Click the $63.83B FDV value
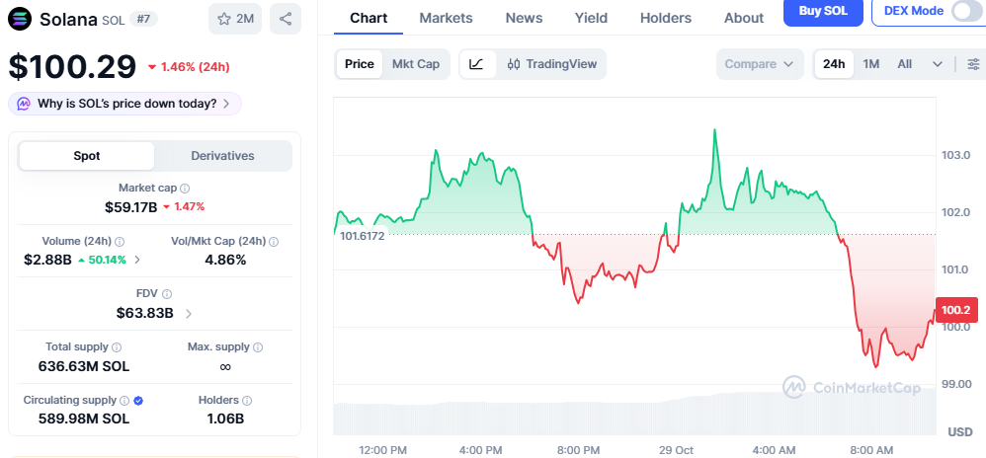 [144, 313]
